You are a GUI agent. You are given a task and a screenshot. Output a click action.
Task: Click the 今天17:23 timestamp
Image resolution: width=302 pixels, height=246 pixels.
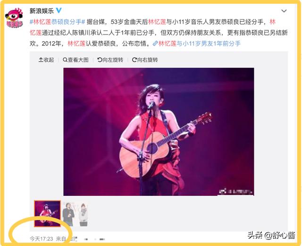pyautogui.click(x=41, y=239)
